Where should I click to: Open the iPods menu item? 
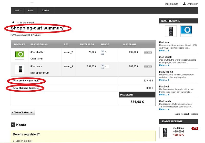tap(31, 10)
